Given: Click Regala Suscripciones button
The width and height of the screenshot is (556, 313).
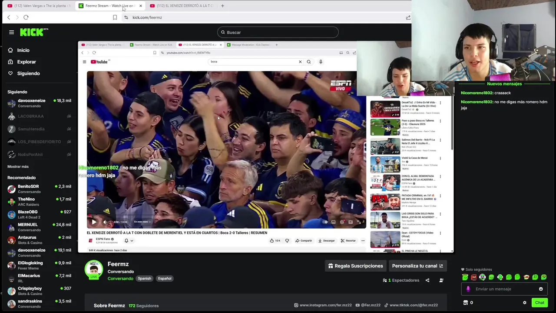Looking at the screenshot, I should (x=356, y=266).
